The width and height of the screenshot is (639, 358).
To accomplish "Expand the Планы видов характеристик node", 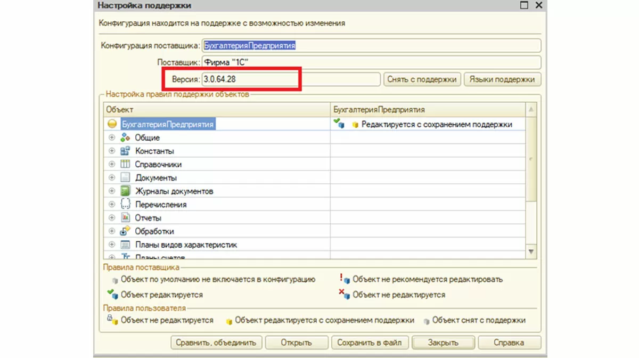I will point(112,245).
